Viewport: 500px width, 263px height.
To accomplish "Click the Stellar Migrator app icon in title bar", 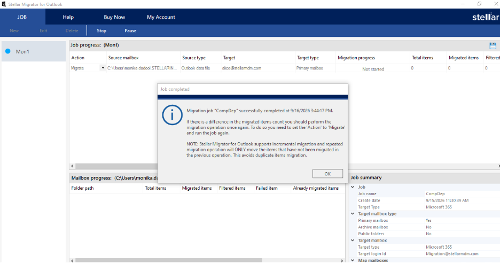I will click(x=4, y=4).
